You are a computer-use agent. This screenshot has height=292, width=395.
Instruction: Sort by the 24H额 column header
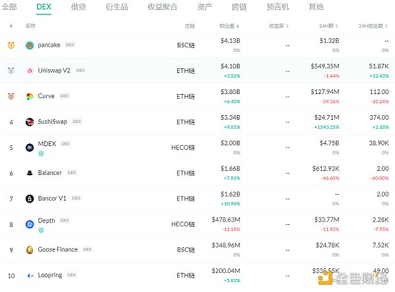[328, 26]
